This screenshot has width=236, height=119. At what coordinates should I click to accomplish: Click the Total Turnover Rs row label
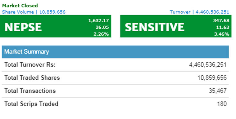[x=30, y=65]
